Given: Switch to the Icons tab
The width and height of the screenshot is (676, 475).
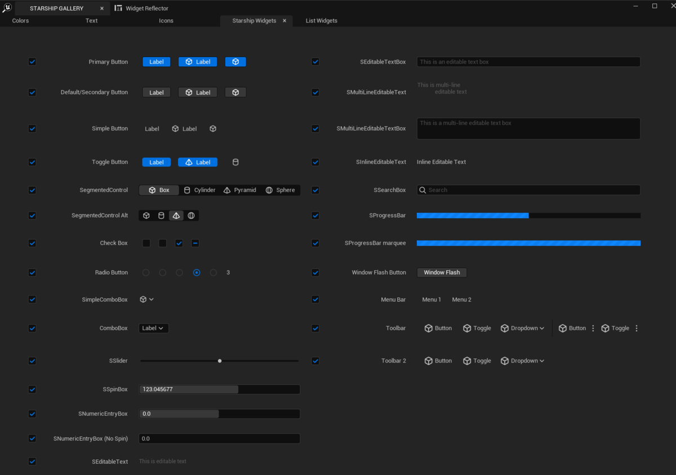Looking at the screenshot, I should click(x=166, y=21).
